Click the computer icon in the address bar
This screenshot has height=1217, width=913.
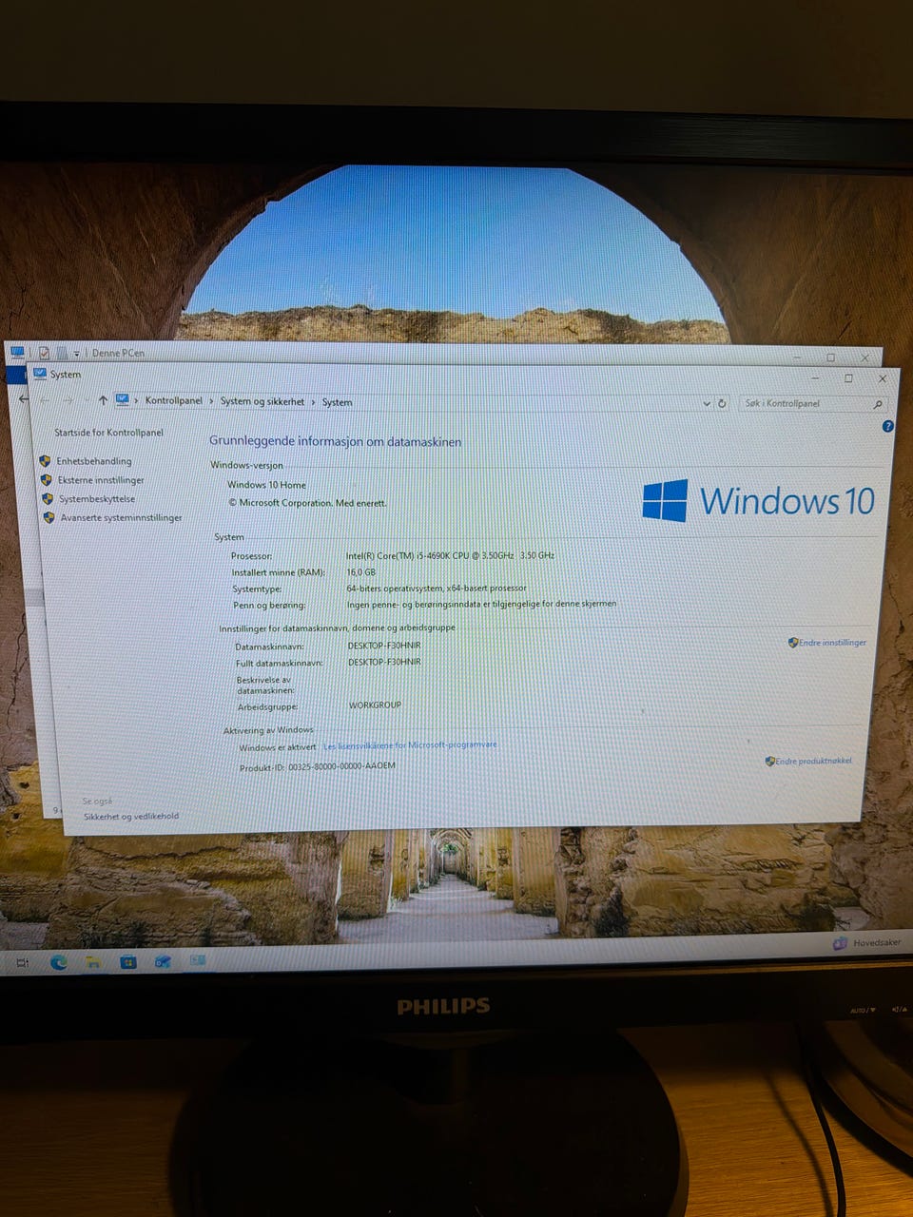tap(123, 400)
